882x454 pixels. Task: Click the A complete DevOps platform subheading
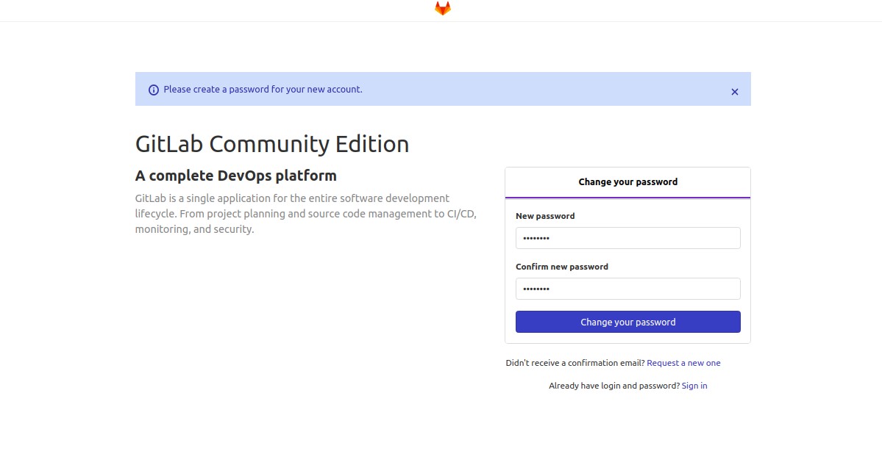(235, 176)
